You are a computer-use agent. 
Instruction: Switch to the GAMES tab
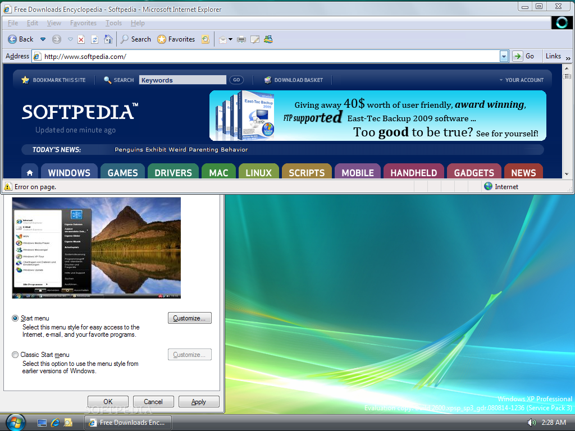(x=122, y=173)
